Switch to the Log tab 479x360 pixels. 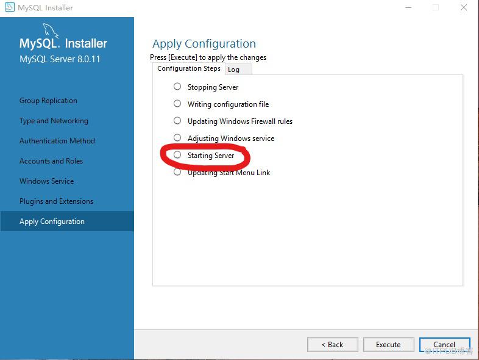[x=238, y=70]
